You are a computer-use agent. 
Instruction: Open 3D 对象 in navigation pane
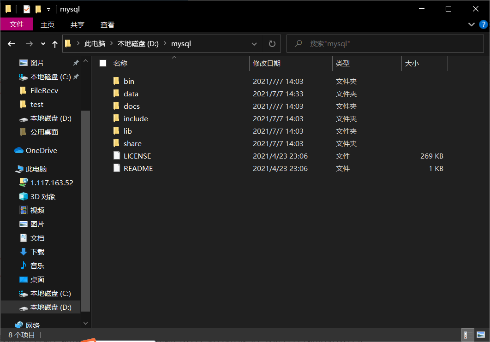(37, 197)
